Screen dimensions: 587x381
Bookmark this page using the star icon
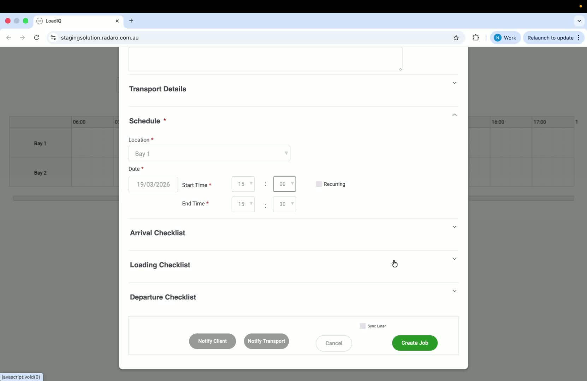click(456, 37)
